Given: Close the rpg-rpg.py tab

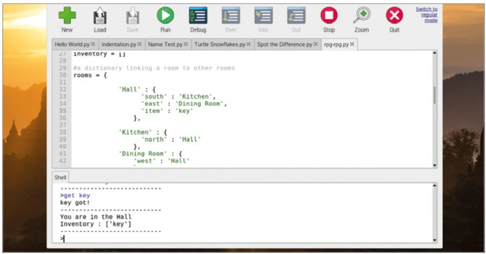Looking at the screenshot, I should coord(352,44).
